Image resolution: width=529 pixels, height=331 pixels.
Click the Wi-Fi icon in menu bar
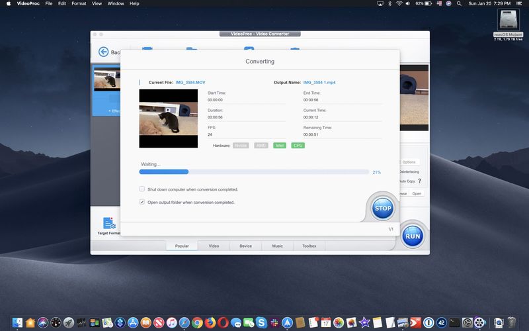[x=399, y=3]
